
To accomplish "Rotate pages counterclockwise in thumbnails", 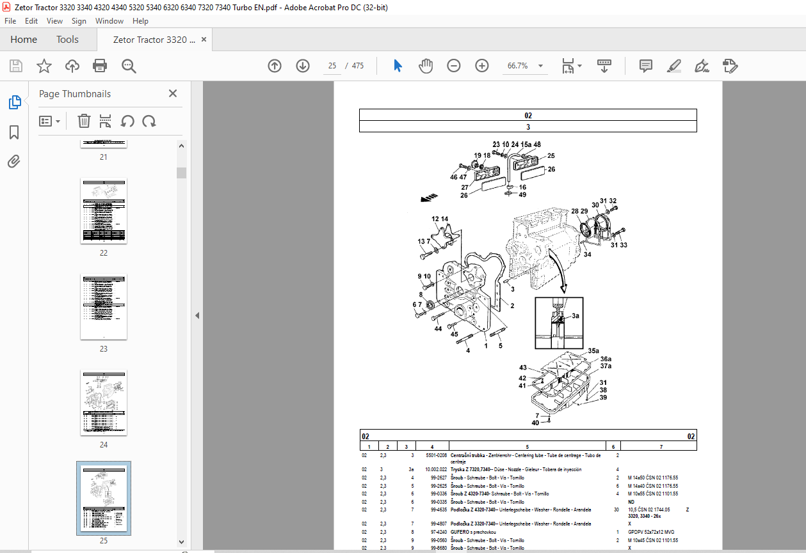I will 127,121.
